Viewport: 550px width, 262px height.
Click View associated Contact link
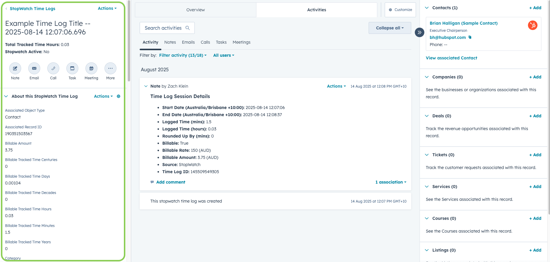click(x=451, y=58)
